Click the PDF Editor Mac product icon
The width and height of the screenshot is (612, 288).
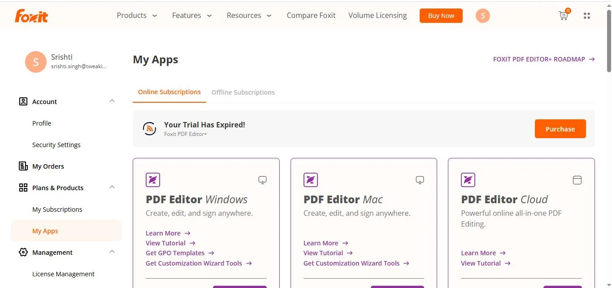pos(311,180)
